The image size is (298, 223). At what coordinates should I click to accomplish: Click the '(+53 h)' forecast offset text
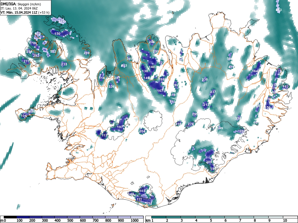pyautogui.click(x=44, y=13)
